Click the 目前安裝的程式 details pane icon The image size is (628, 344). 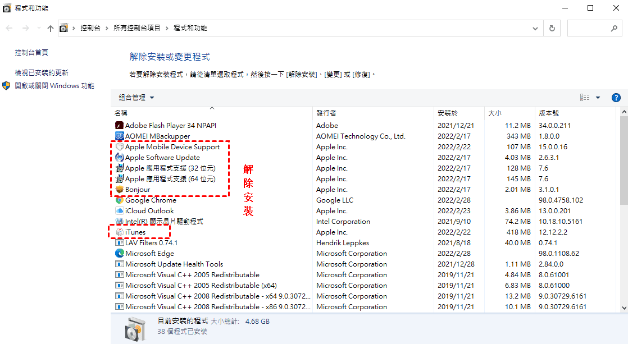[x=135, y=328]
